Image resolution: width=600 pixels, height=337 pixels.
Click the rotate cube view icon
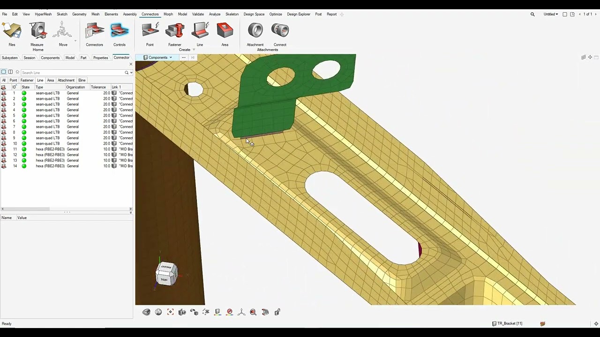point(194,312)
